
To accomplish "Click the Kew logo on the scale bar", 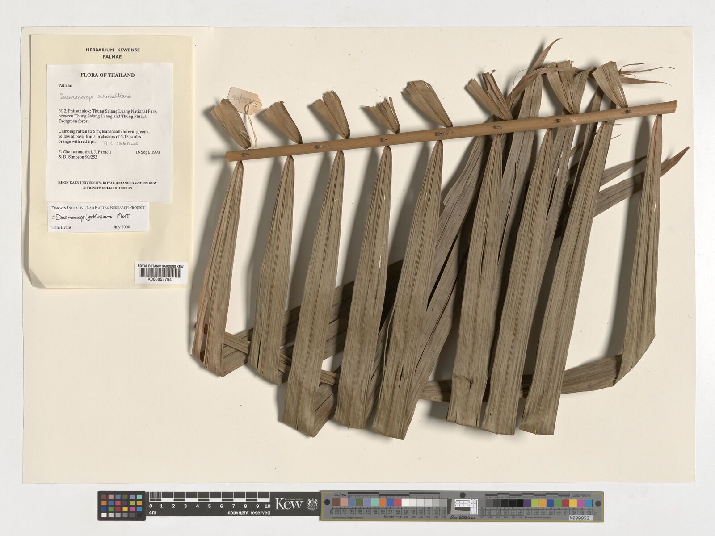I will click(289, 504).
